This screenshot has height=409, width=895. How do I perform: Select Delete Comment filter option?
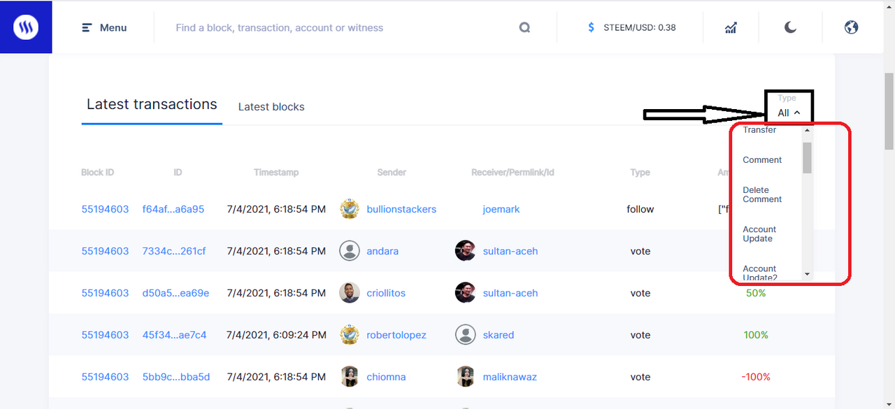click(x=762, y=194)
